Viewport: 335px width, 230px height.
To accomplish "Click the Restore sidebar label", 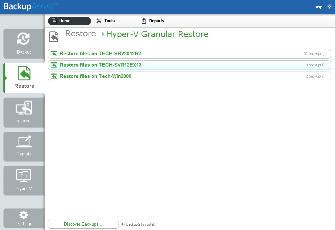I will (x=24, y=86).
